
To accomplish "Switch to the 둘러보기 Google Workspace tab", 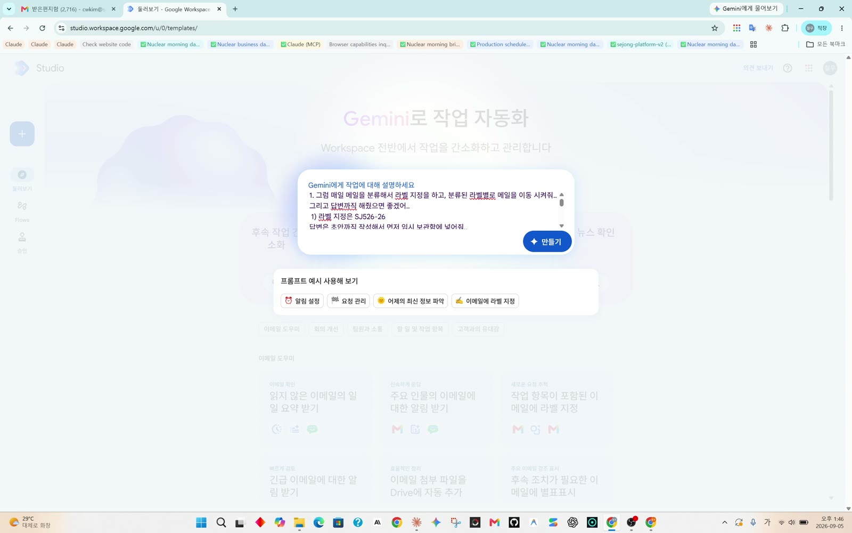I will click(x=174, y=9).
